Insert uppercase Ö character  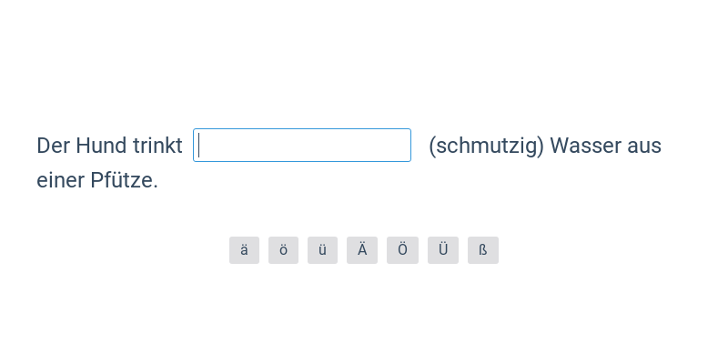402,250
